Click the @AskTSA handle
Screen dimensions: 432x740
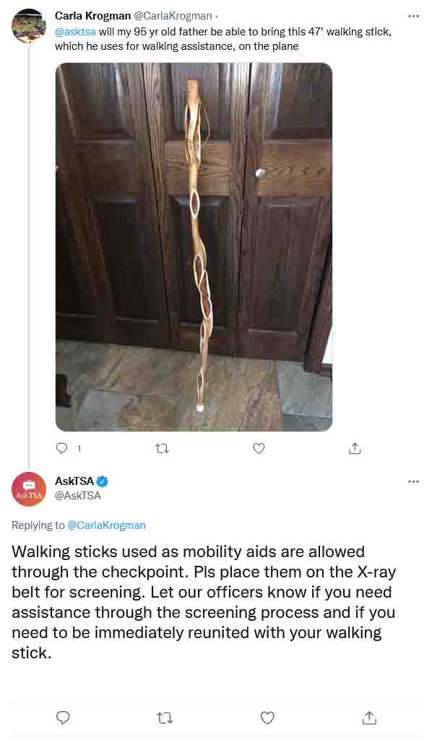point(78,496)
